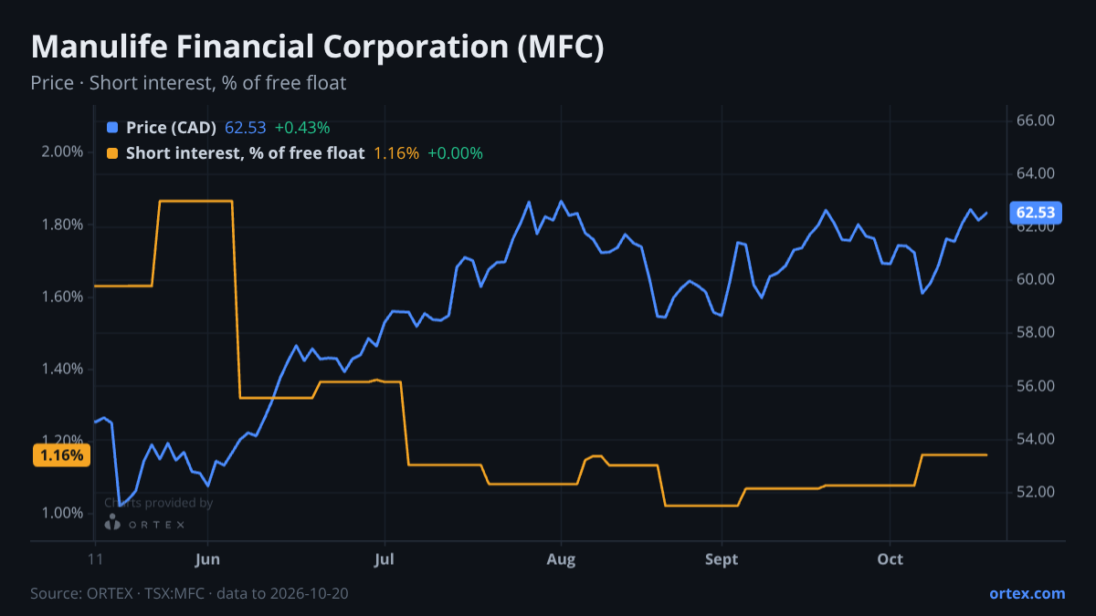The height and width of the screenshot is (616, 1096).
Task: Click the 66.00 right axis label
Action: (1036, 120)
